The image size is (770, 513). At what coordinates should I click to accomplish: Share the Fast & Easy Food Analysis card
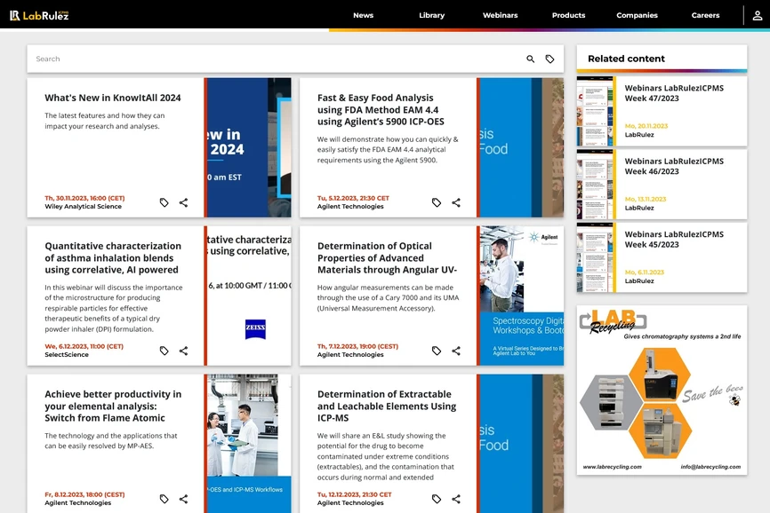[x=456, y=202]
